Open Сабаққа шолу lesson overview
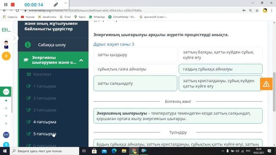 pyautogui.click(x=52, y=45)
